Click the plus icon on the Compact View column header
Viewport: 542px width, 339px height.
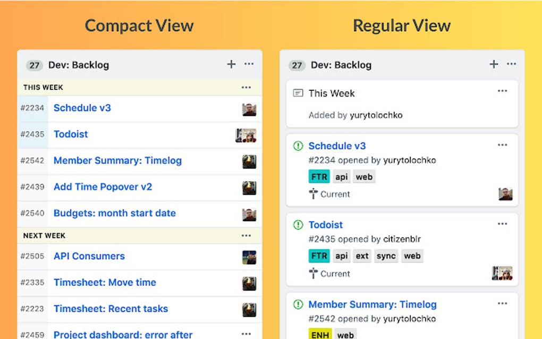(x=231, y=64)
